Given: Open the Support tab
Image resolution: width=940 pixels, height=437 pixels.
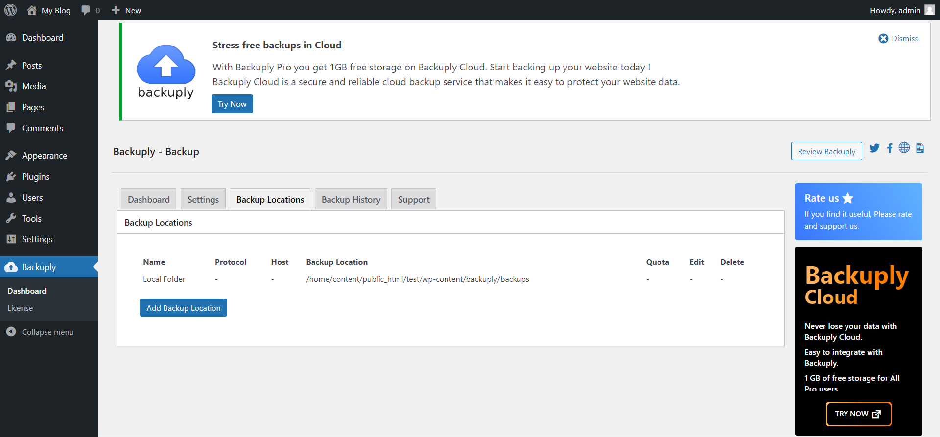Looking at the screenshot, I should tap(414, 199).
